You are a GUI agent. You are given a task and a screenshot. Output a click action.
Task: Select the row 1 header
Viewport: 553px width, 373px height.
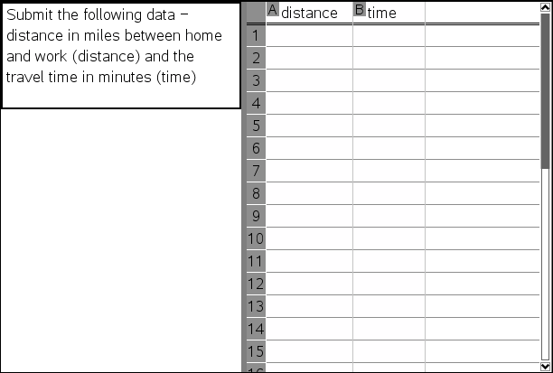(256, 35)
